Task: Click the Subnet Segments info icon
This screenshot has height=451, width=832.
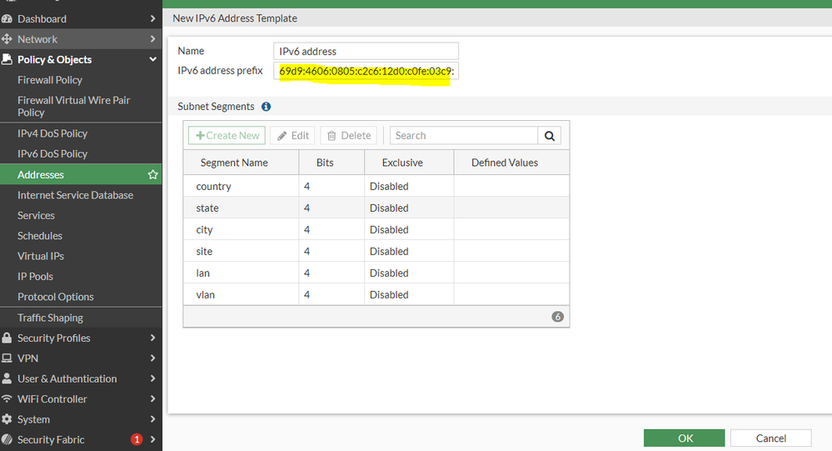Action: (266, 107)
